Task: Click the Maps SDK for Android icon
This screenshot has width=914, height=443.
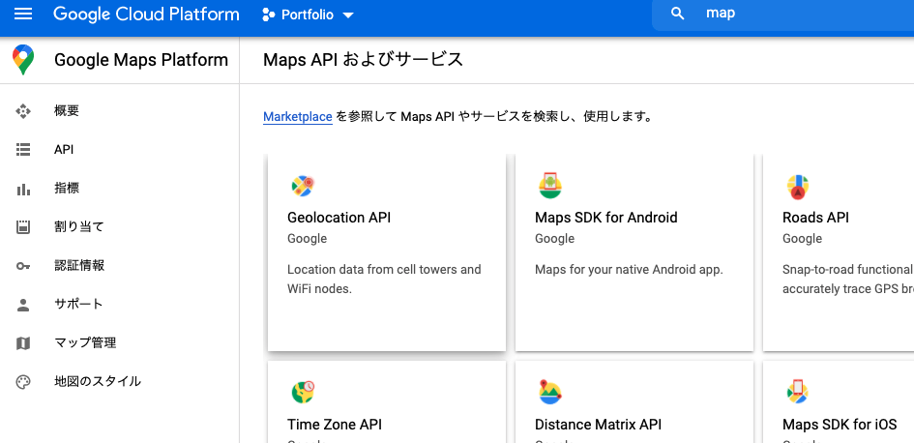Action: (x=549, y=186)
